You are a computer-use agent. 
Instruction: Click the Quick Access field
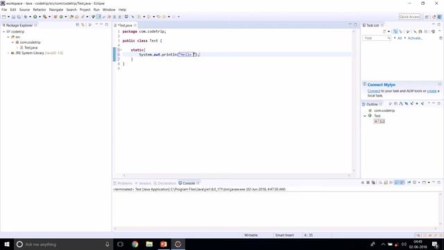point(409,17)
